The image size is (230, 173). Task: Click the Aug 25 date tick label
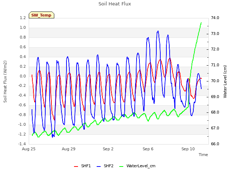(29, 149)
